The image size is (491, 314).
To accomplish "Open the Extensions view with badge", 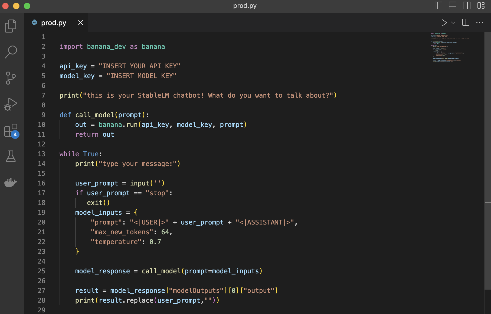I will [11, 130].
